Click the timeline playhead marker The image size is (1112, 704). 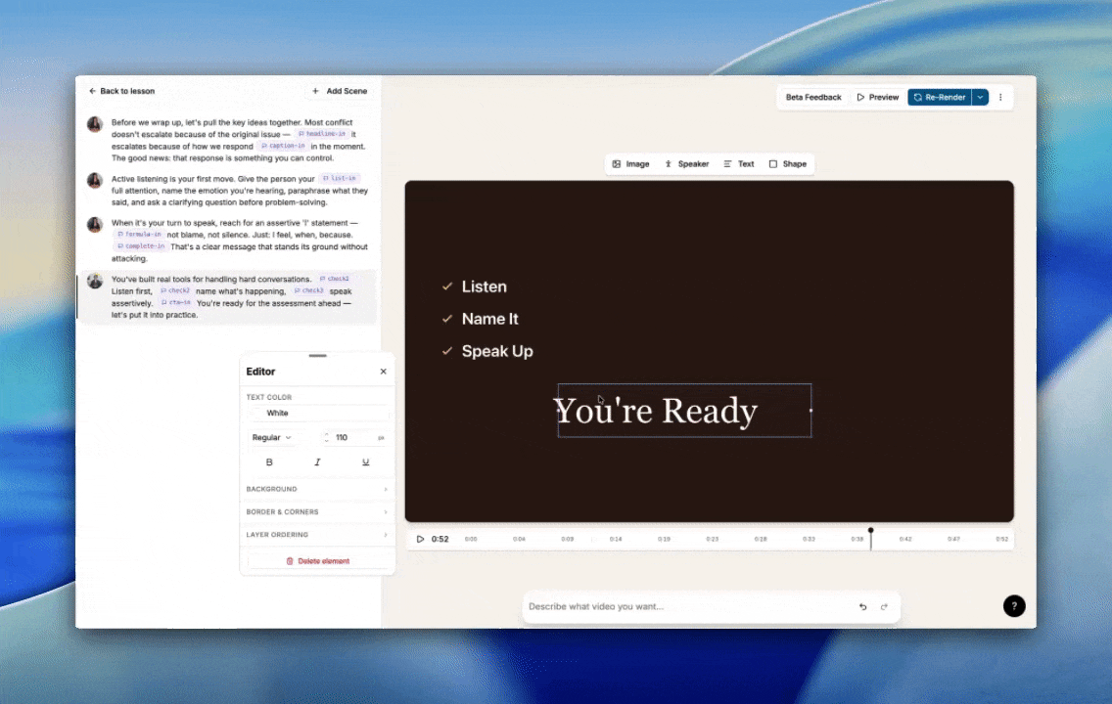click(871, 531)
